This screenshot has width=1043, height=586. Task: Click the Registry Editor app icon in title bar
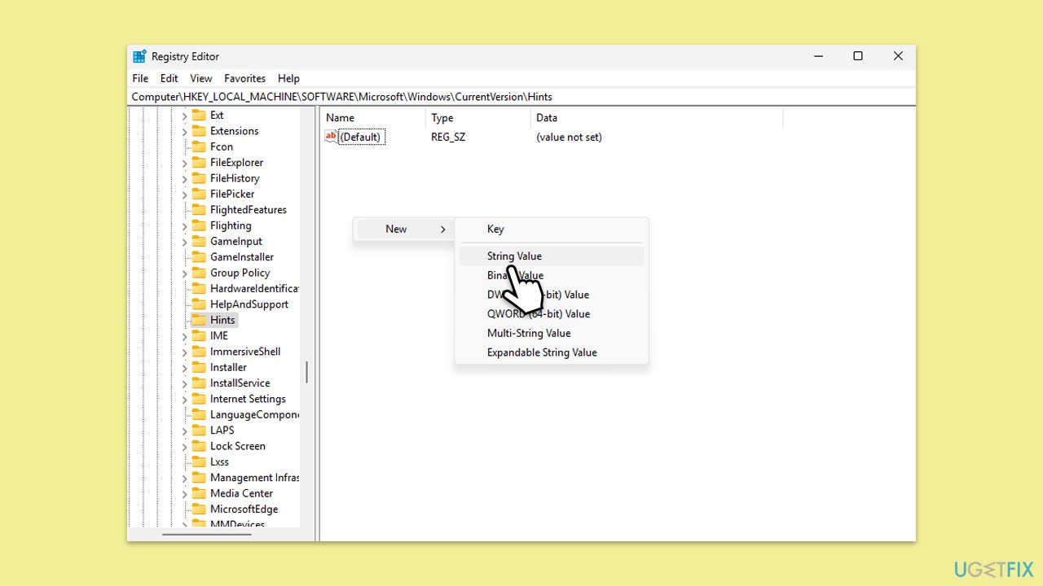click(x=139, y=56)
